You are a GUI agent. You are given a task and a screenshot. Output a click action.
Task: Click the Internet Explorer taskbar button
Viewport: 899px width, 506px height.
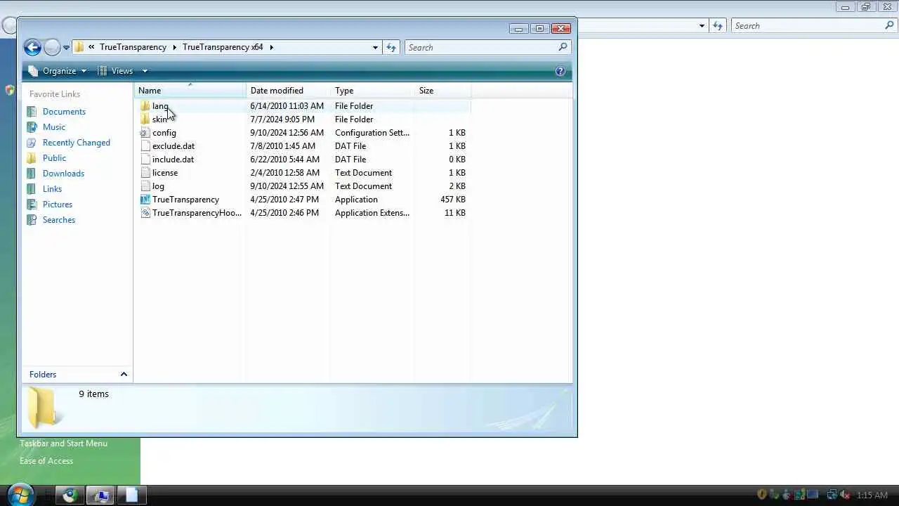pyautogui.click(x=69, y=495)
